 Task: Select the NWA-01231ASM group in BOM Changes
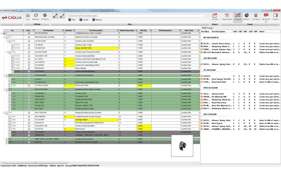coord(210,88)
